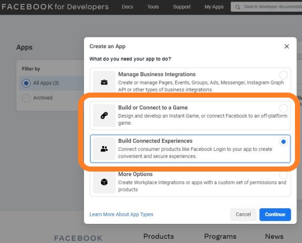Click the magnifier icon in the search bar
302x243 pixels.
tap(237, 7)
